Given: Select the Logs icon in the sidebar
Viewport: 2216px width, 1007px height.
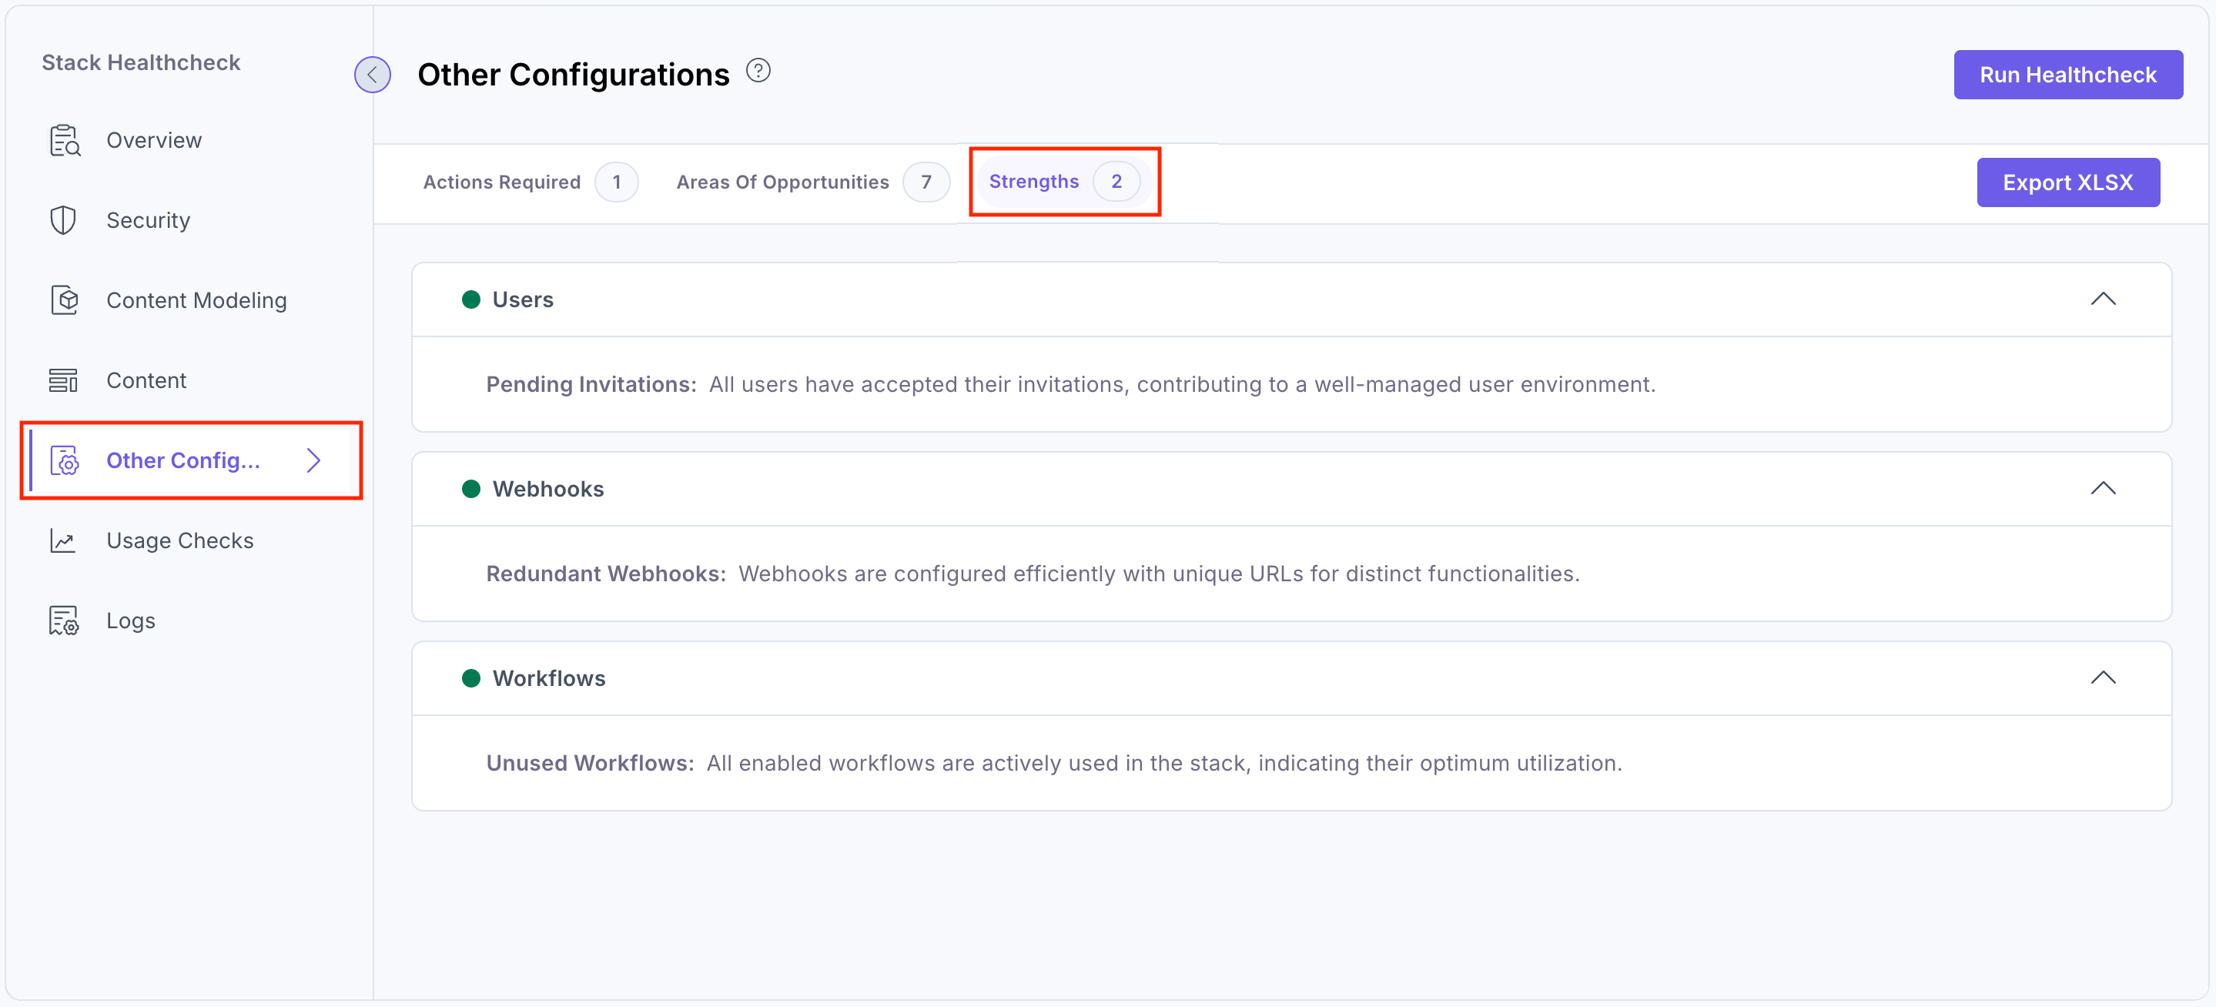Looking at the screenshot, I should click(x=64, y=620).
